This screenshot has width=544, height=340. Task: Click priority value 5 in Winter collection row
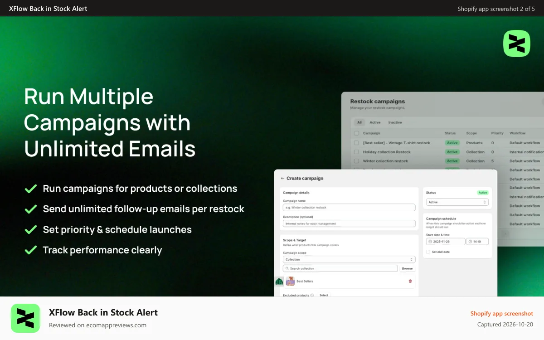(x=492, y=161)
